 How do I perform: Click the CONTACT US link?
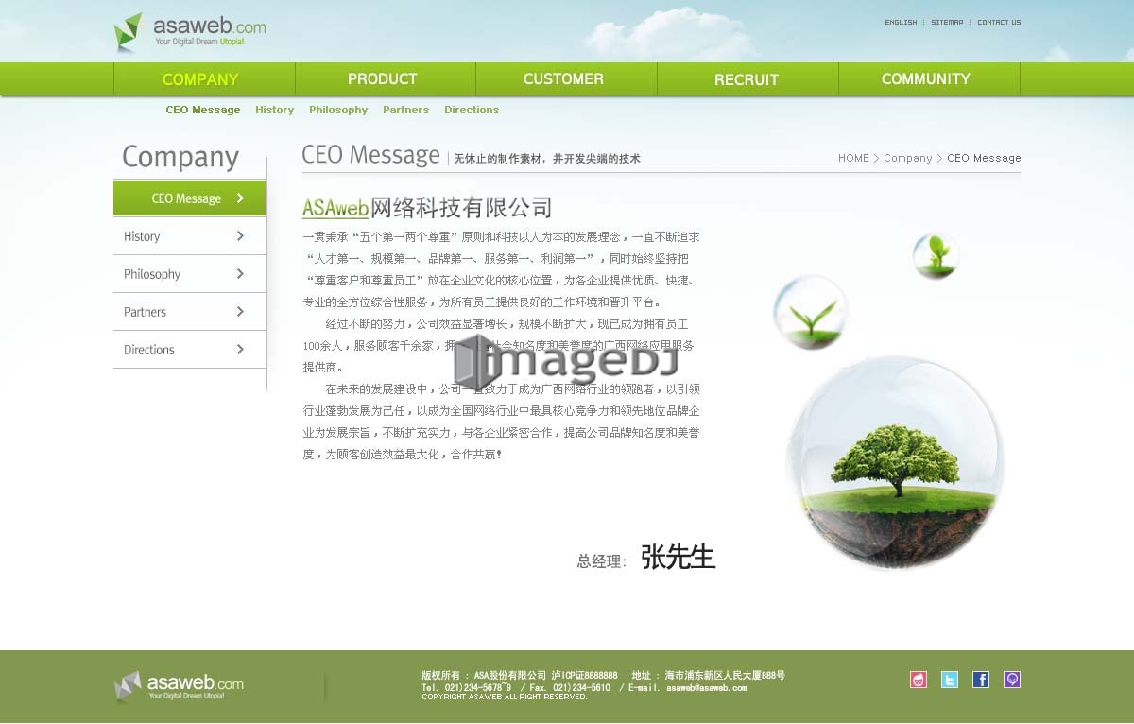click(x=999, y=22)
